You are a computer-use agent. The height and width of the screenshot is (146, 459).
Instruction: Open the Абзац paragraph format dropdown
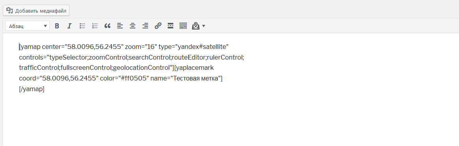point(27,26)
